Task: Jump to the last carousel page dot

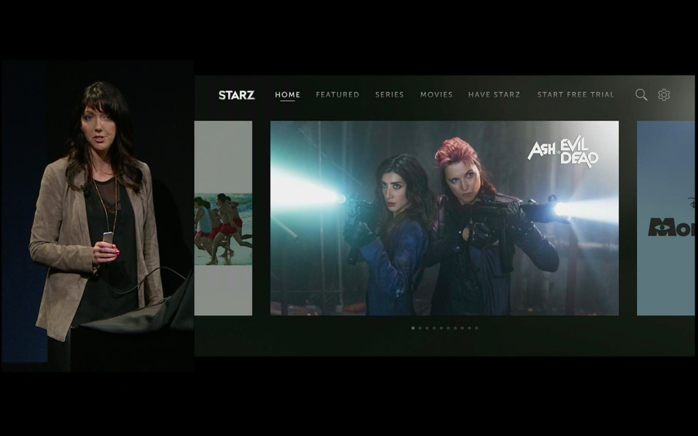Action: pos(476,328)
